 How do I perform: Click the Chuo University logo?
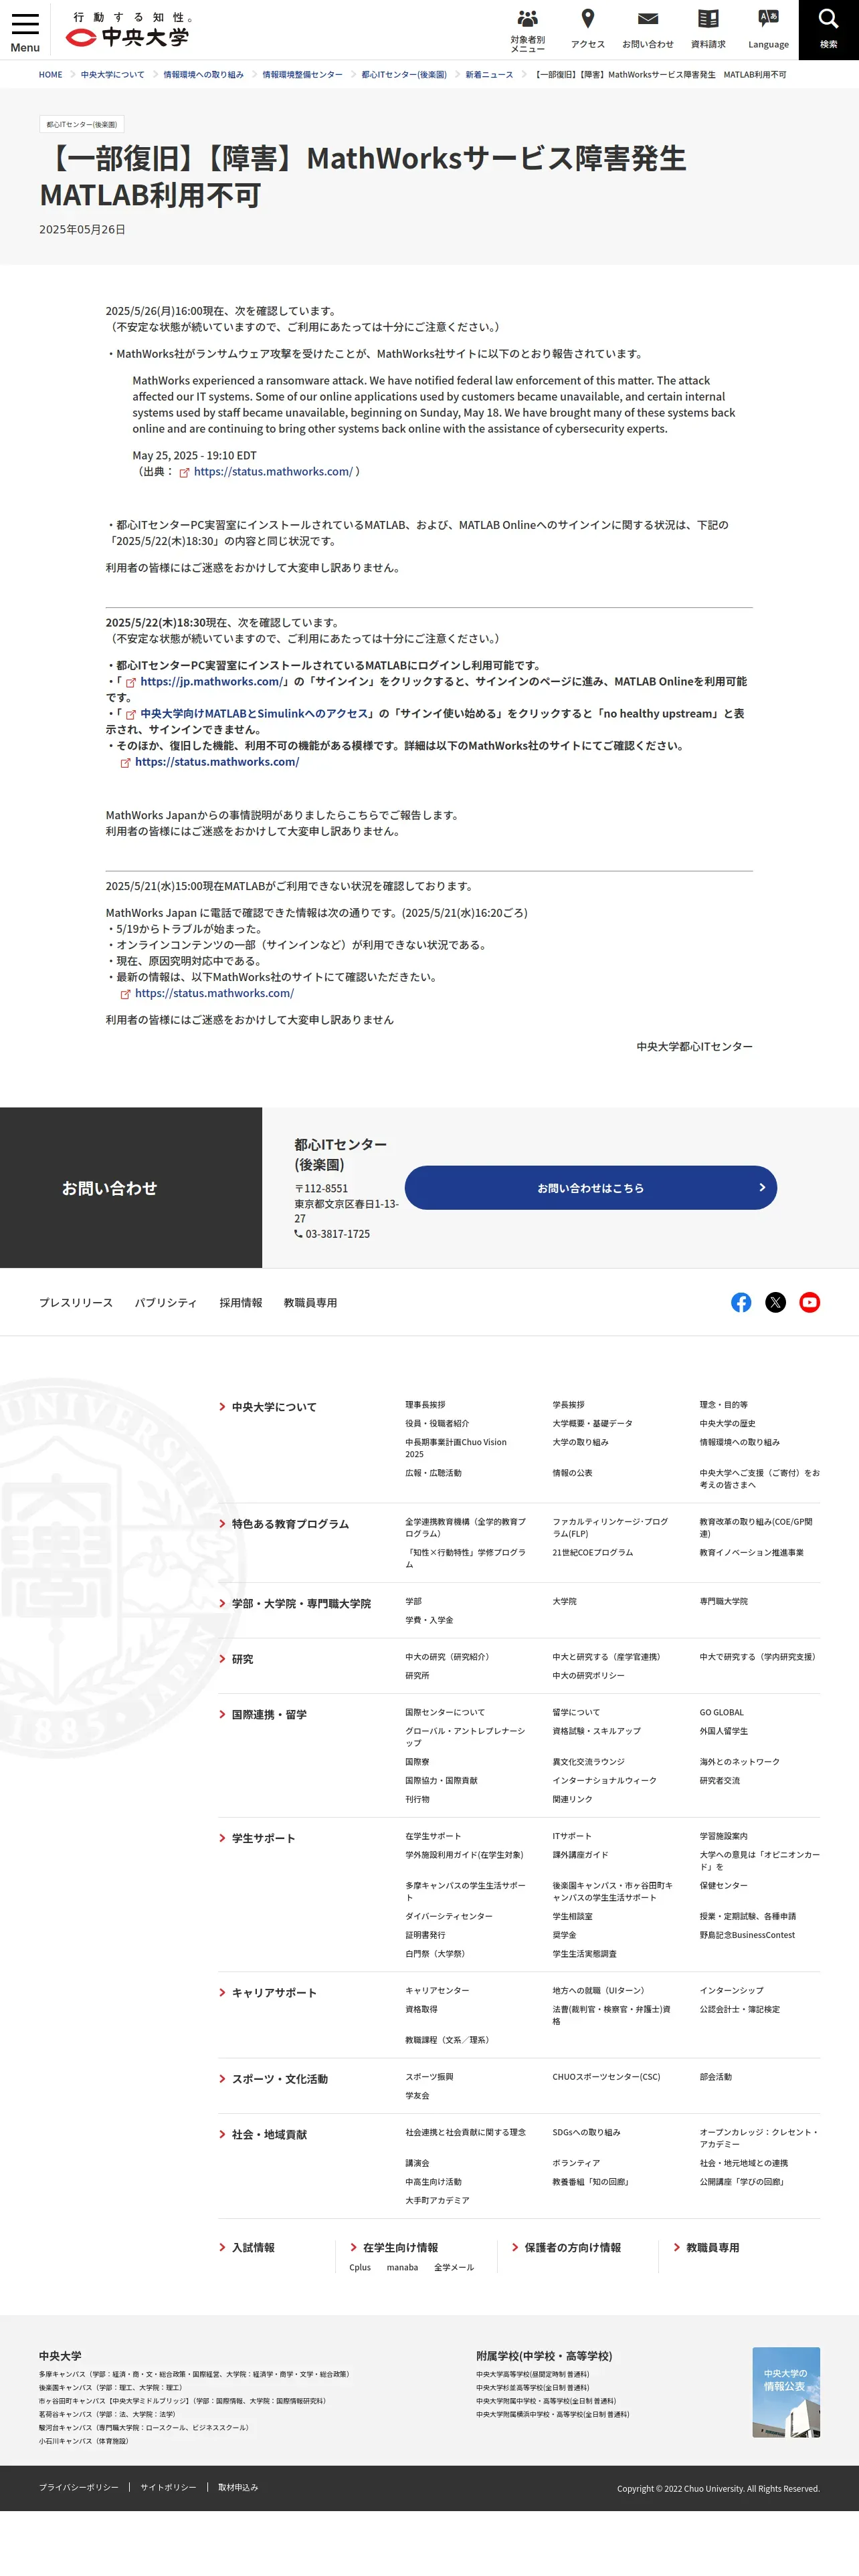coord(130,31)
